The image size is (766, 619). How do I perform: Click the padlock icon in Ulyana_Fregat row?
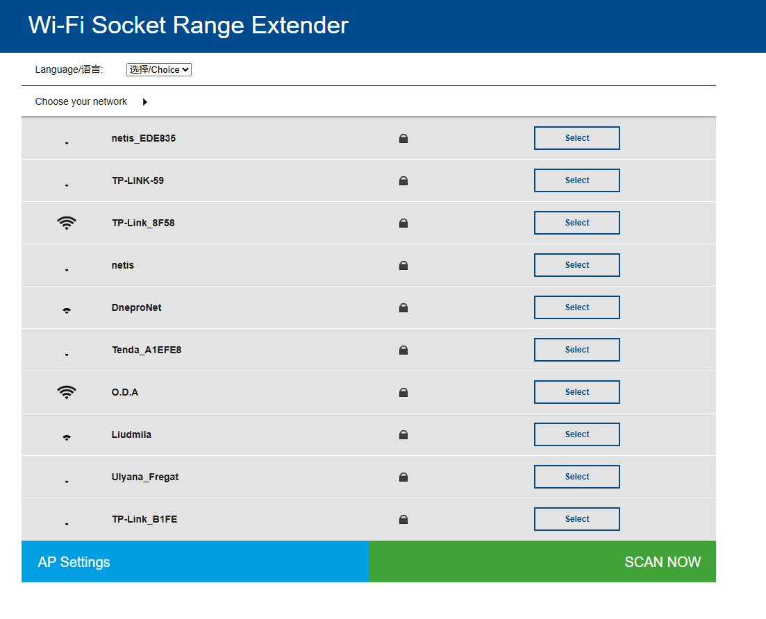403,477
